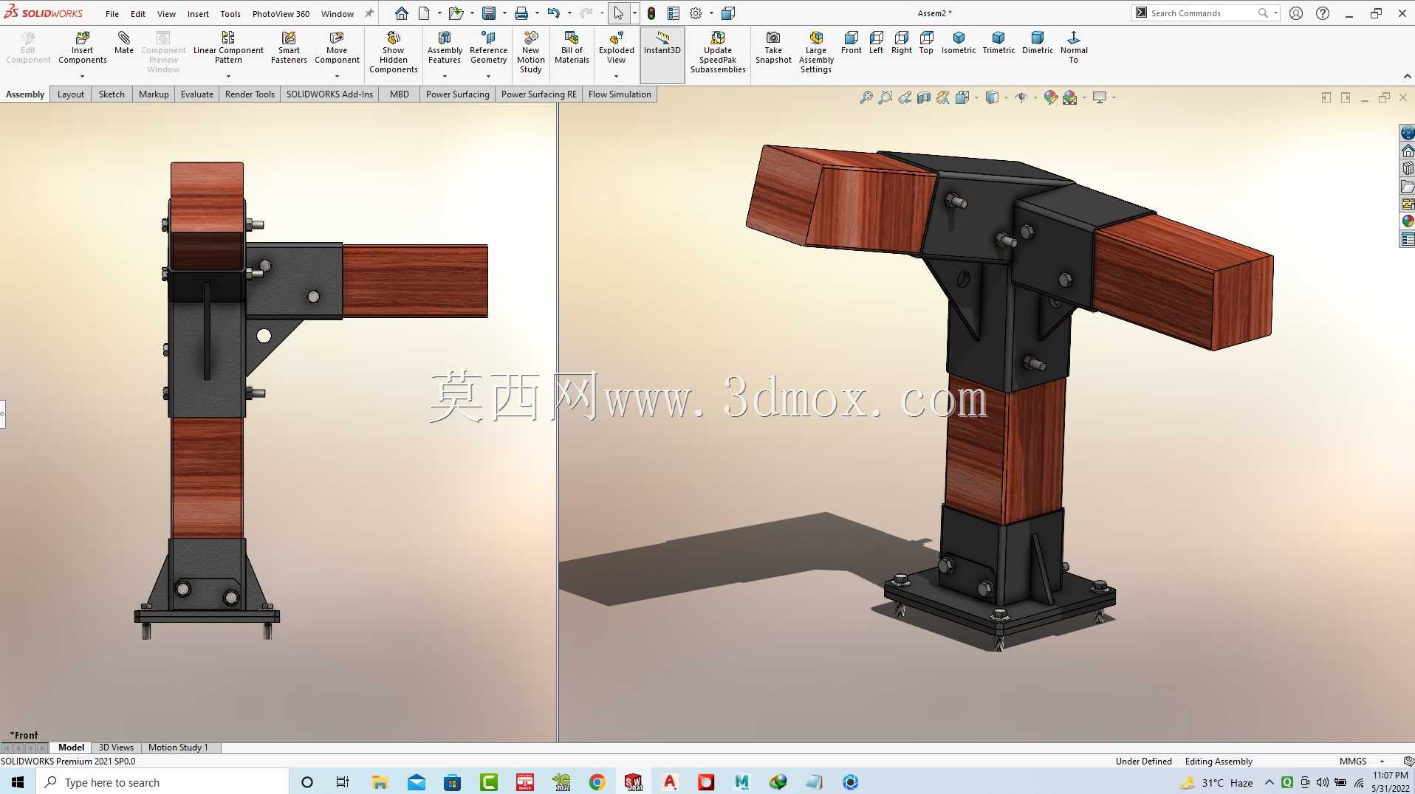Click Zoom to Area magnifier icon
The image size is (1415, 794).
click(885, 97)
